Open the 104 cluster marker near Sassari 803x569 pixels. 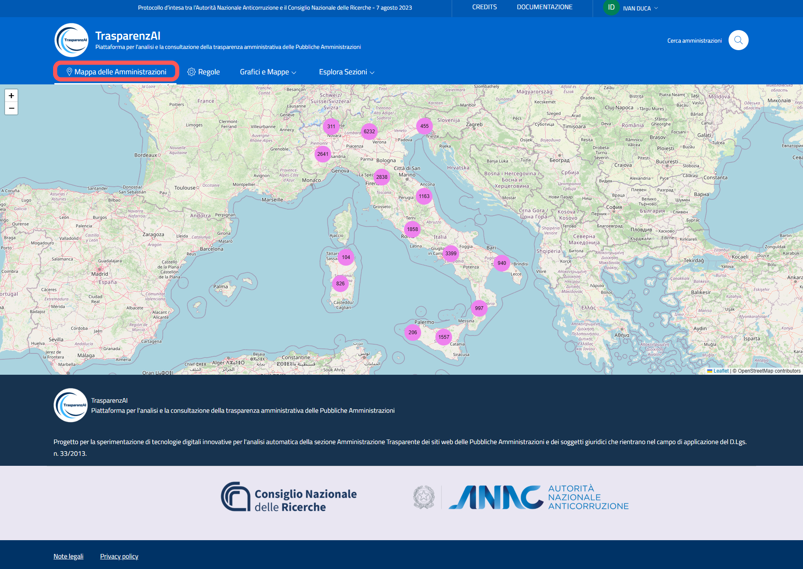click(x=346, y=257)
